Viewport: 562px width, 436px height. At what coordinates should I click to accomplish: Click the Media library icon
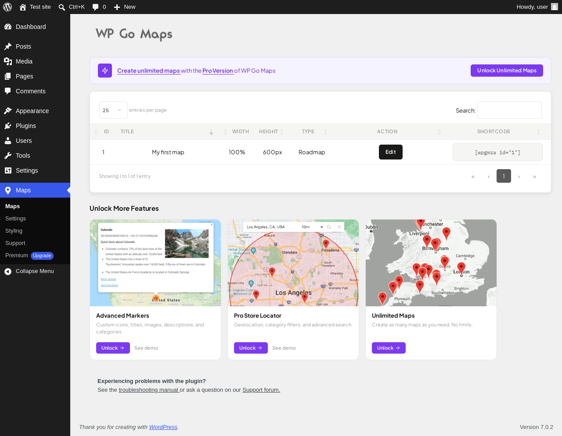[8, 61]
